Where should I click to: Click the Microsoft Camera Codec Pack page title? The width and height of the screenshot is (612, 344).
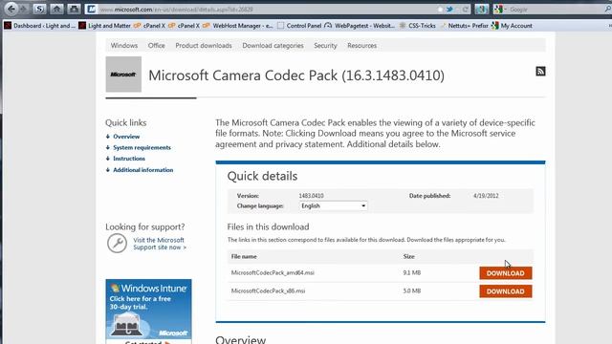coord(296,75)
